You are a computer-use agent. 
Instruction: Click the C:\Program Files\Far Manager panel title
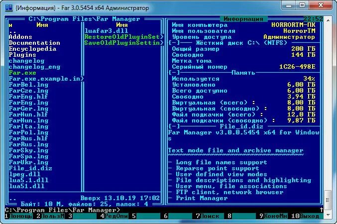click(84, 19)
